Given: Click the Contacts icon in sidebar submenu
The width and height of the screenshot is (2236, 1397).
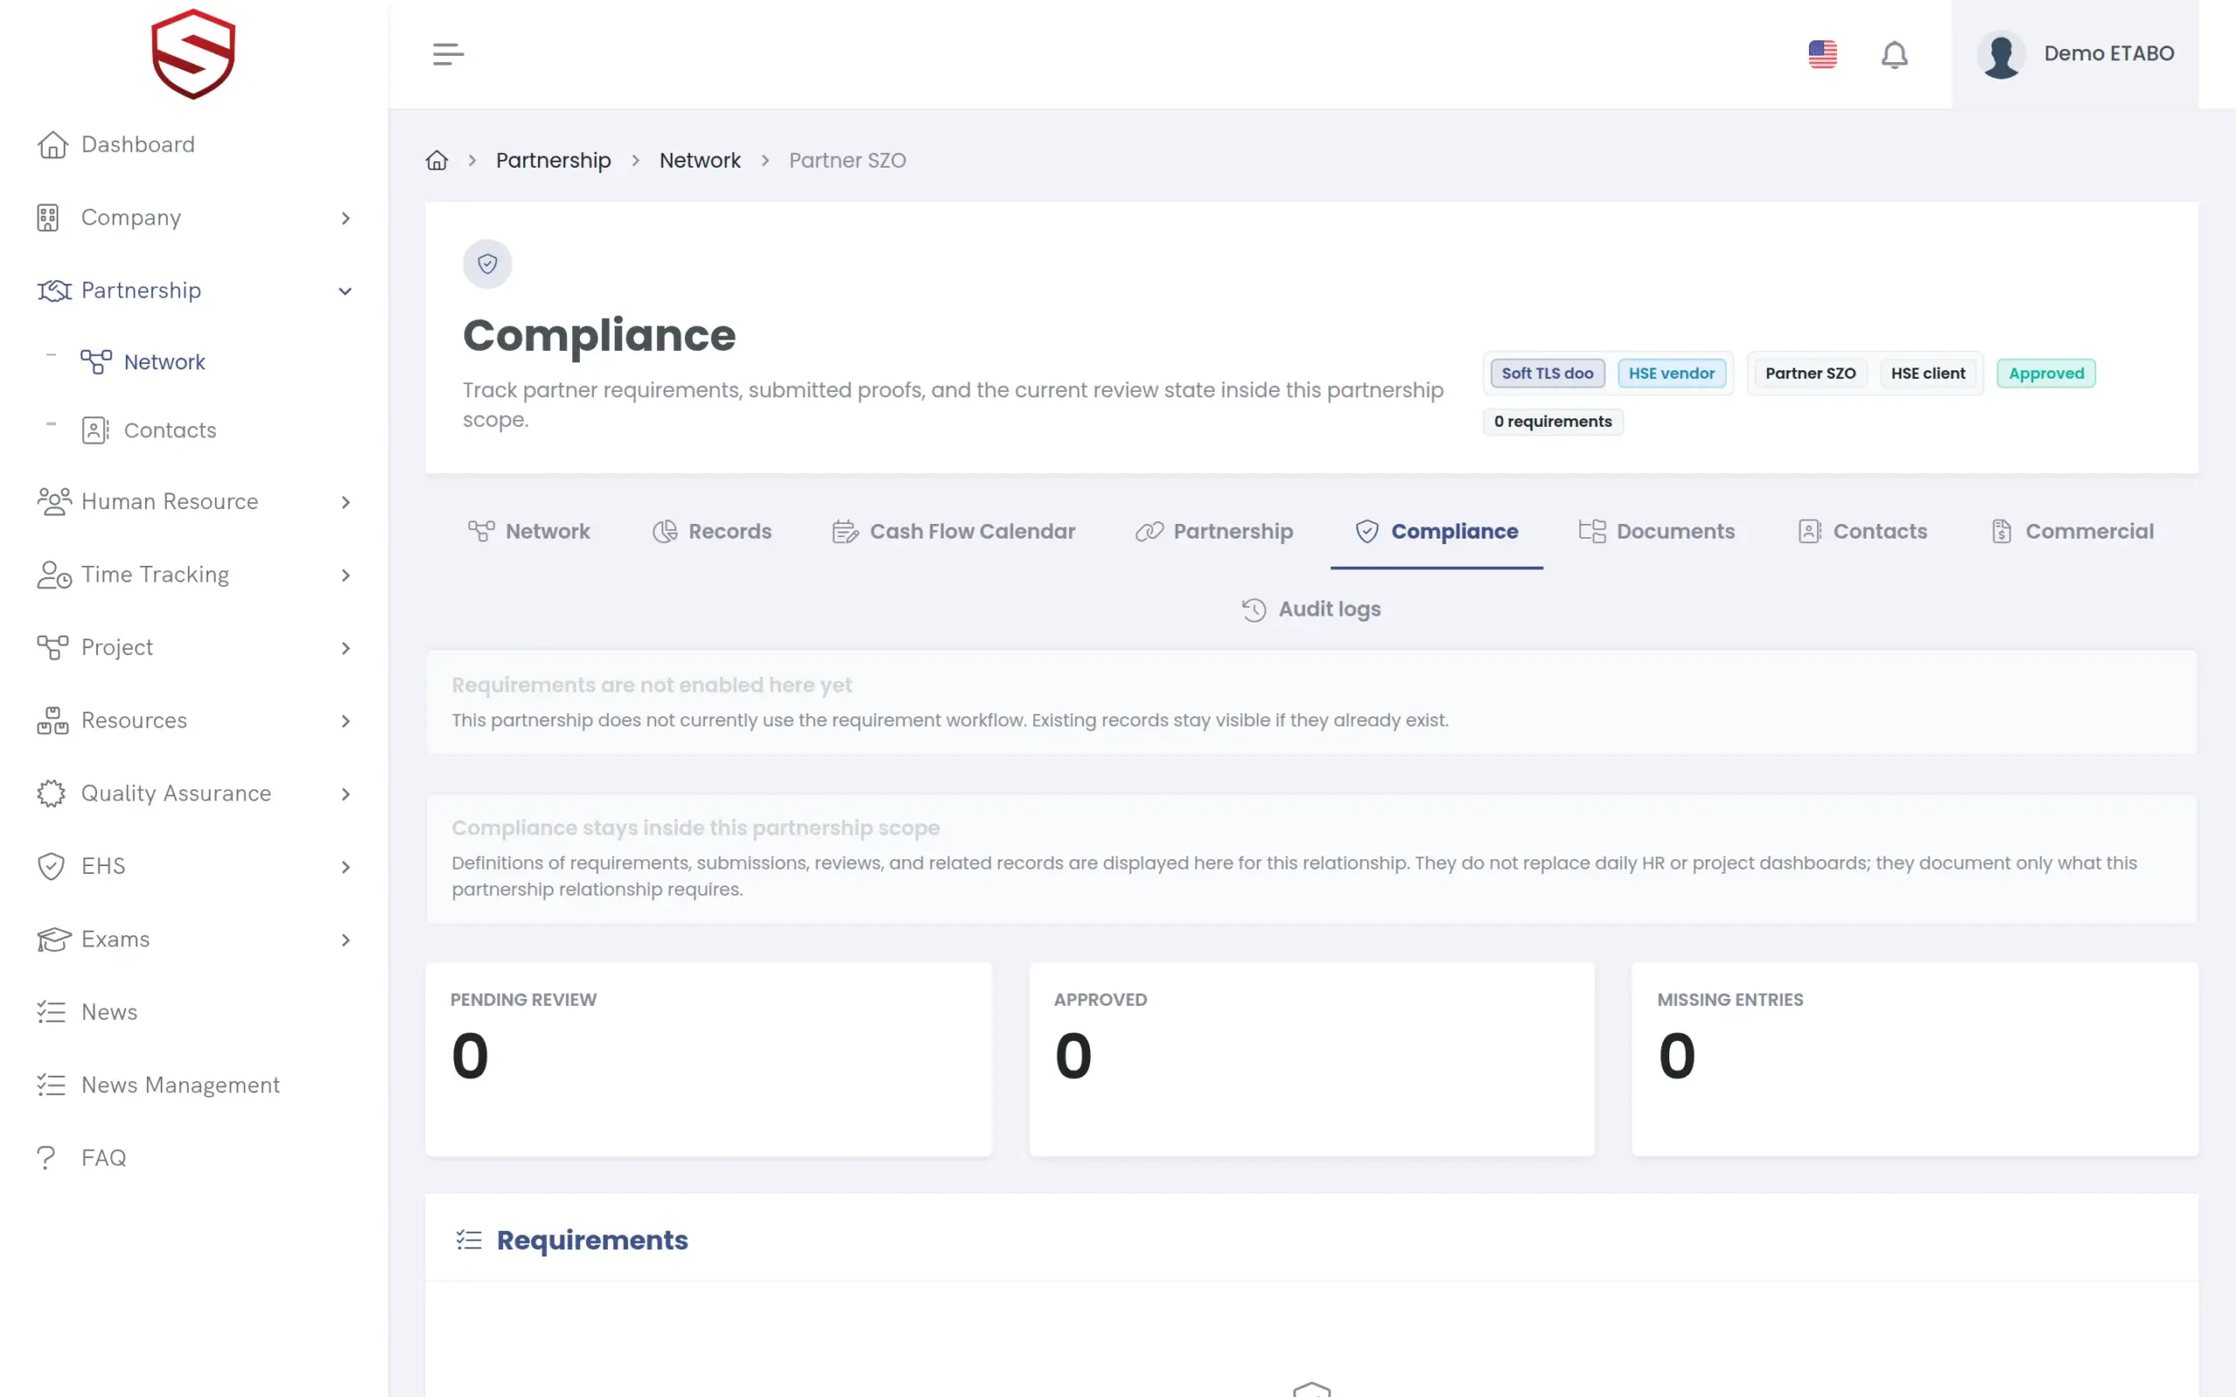Looking at the screenshot, I should pos(95,430).
